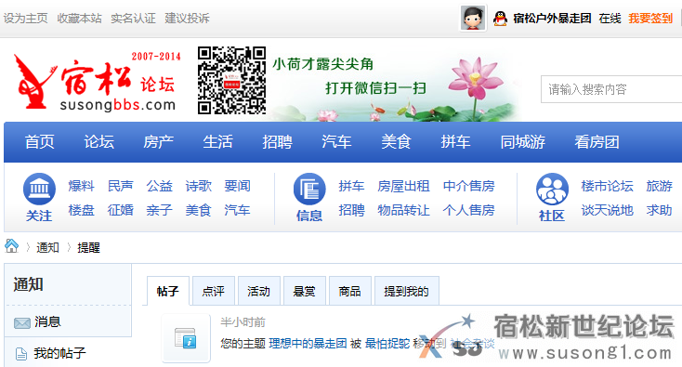The height and width of the screenshot is (367, 682).
Task: Open the user link 最怕捉驼
Action: [387, 344]
